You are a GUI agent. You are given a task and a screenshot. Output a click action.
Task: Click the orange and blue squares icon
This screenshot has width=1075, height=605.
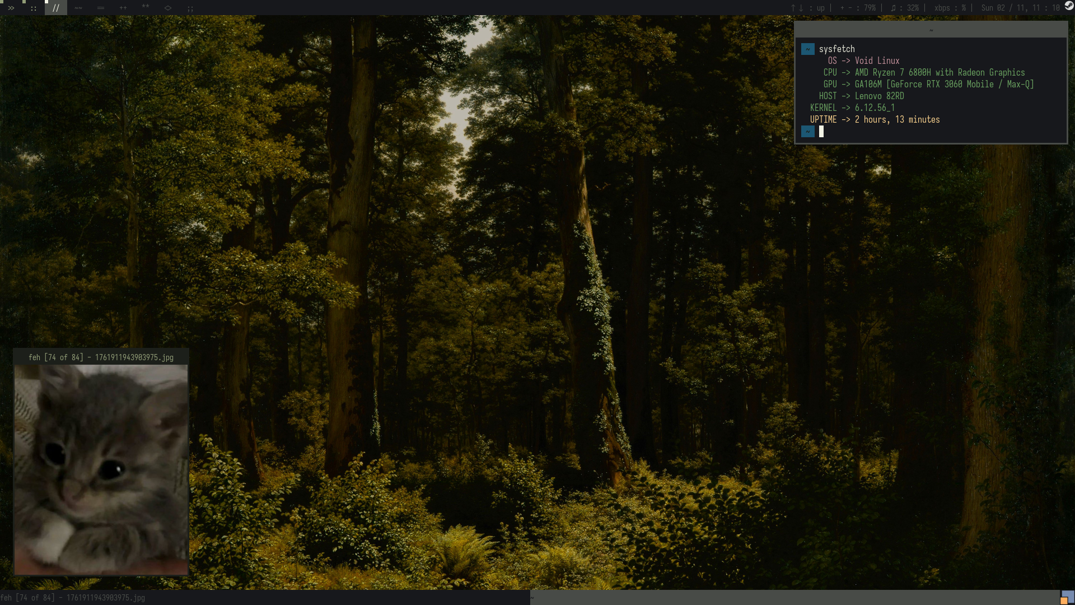1067,598
